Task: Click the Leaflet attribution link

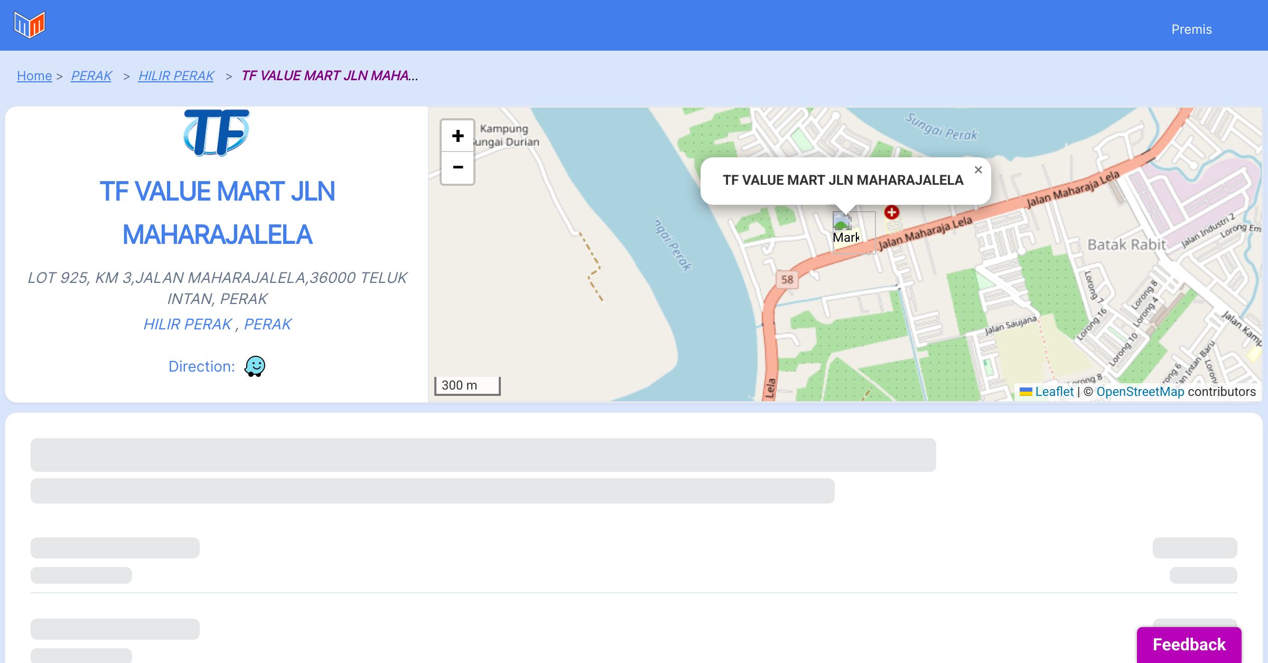Action: coord(1053,392)
